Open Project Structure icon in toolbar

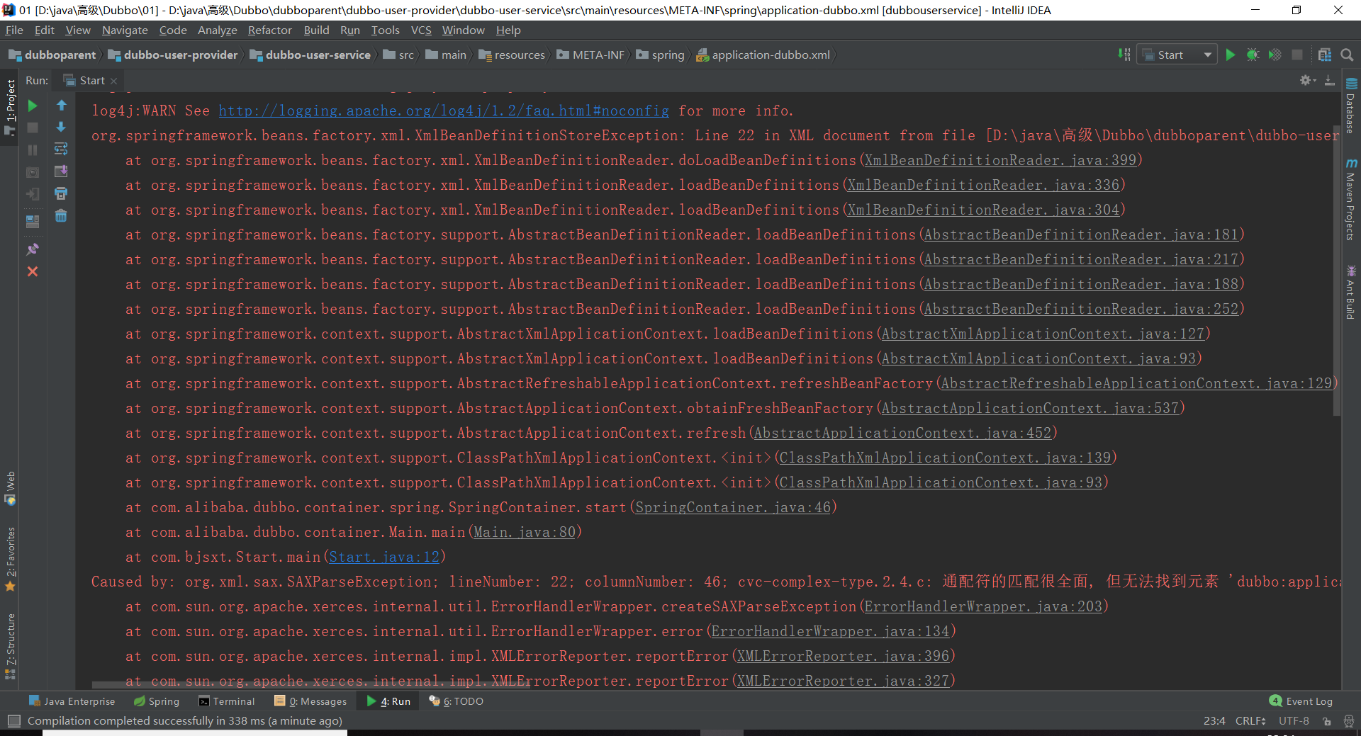[1325, 55]
